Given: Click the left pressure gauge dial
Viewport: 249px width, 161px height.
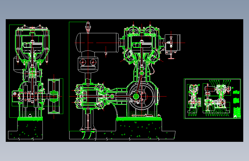Looking at the screenshot, I should coord(83,62).
